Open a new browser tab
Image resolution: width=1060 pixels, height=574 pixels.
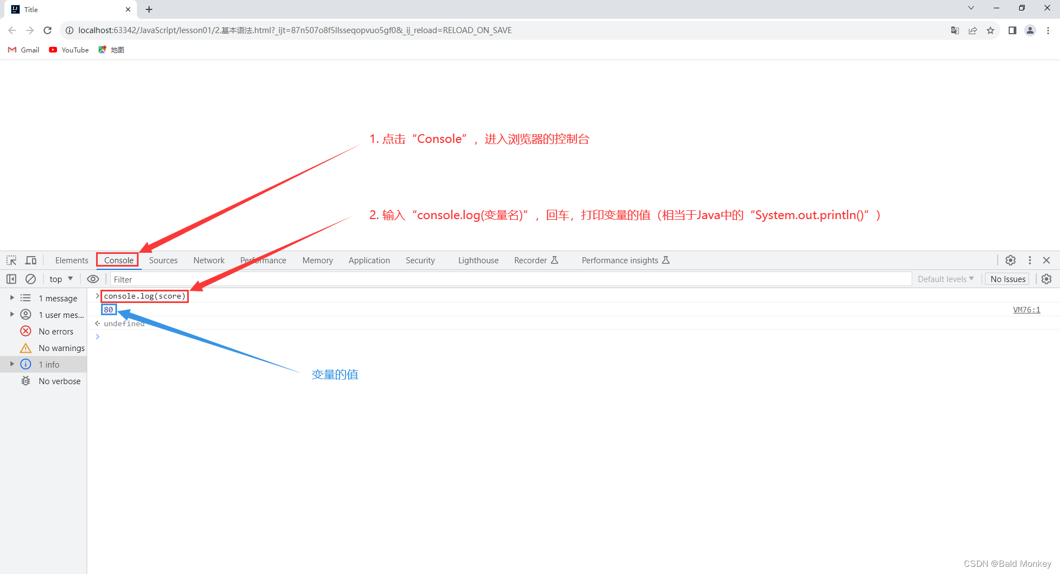149,9
